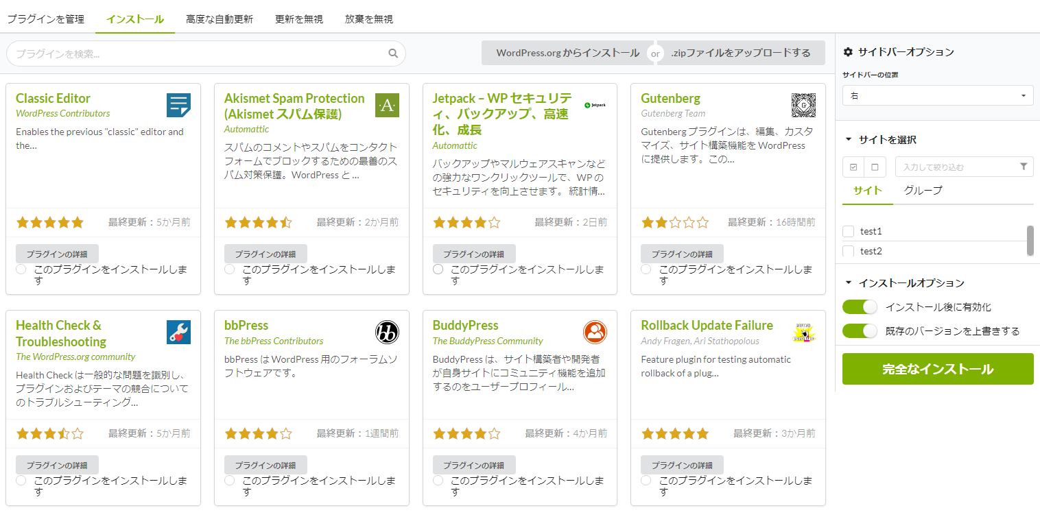Viewport: 1040px width, 530px height.
Task: Click the Gutenberg title link
Action: [670, 98]
